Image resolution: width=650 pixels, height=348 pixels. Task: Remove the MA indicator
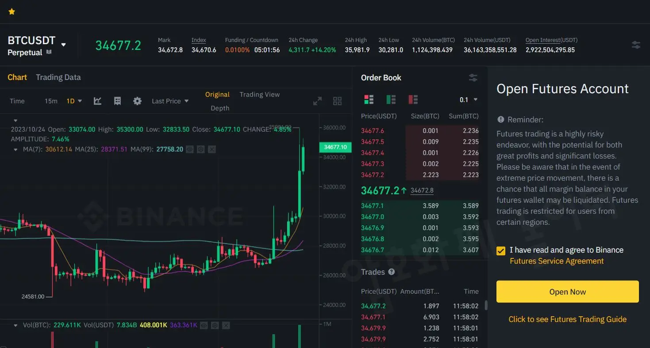point(212,149)
